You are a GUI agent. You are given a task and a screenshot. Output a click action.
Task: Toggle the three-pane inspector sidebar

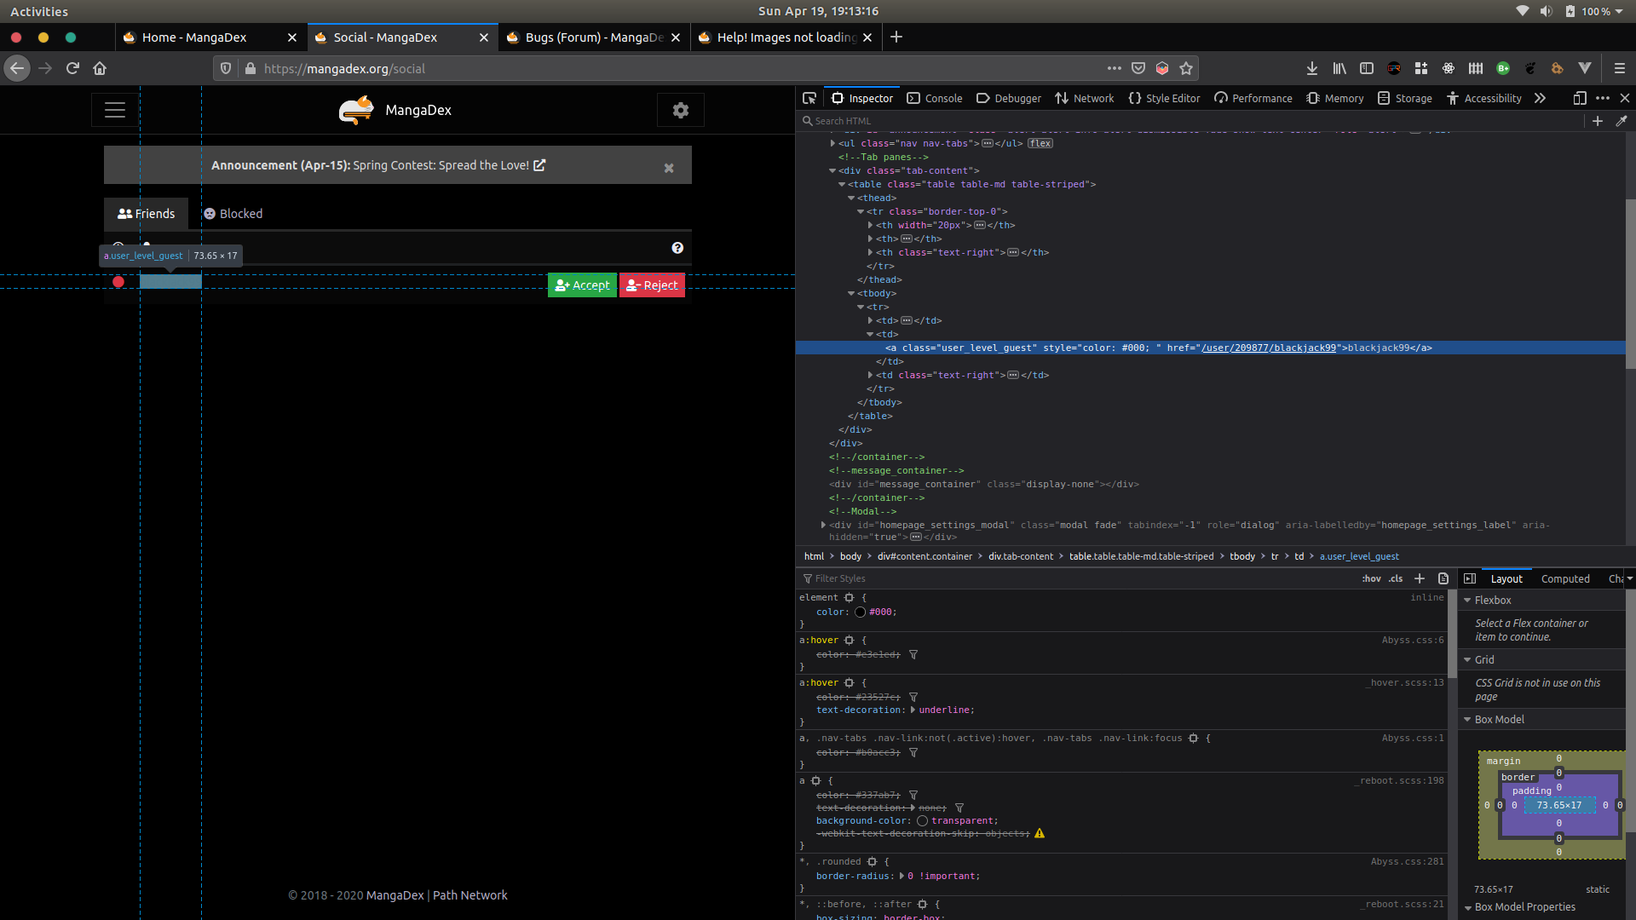pyautogui.click(x=1470, y=578)
